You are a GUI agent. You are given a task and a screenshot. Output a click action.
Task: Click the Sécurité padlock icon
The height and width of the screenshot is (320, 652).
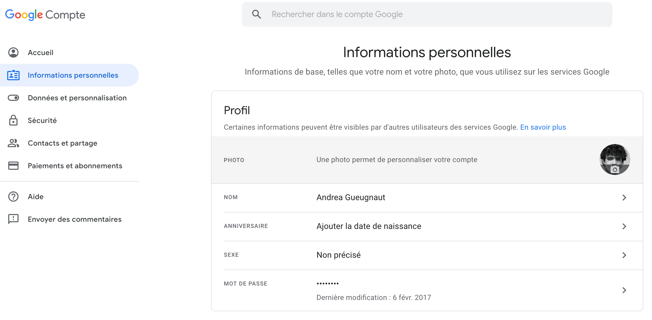[x=13, y=120]
